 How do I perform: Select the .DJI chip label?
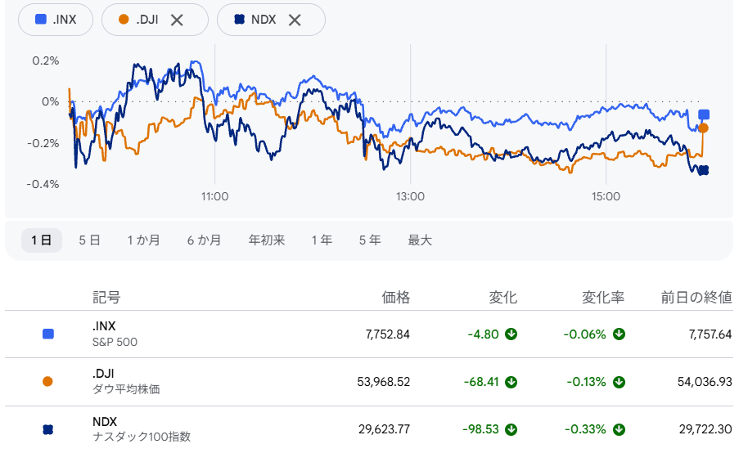(x=147, y=20)
